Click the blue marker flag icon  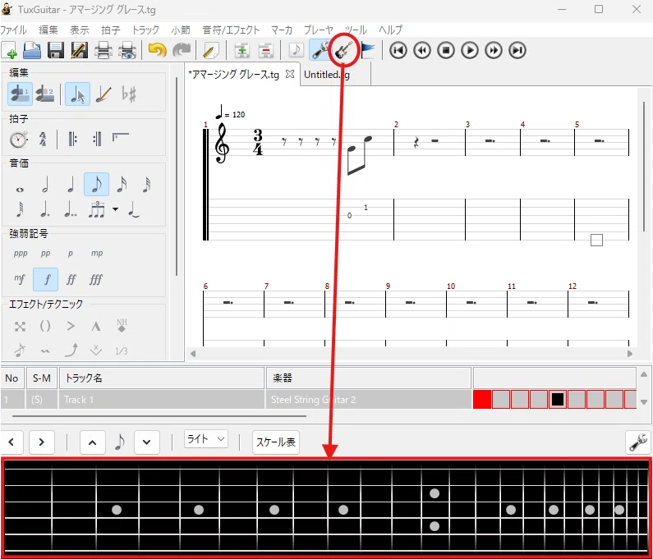tap(368, 50)
